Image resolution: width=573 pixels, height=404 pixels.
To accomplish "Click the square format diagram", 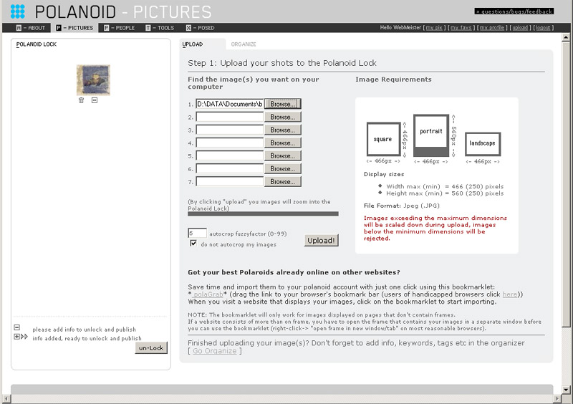I will 383,139.
